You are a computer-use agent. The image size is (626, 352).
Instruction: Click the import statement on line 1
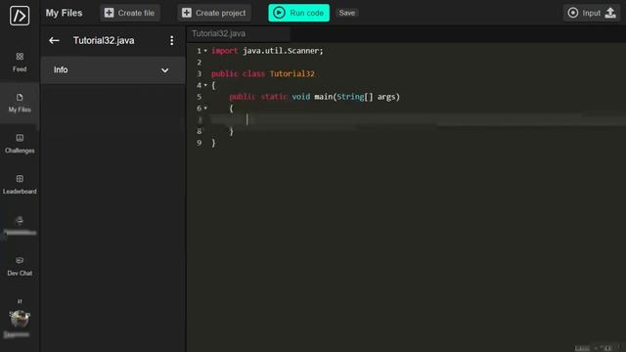pyautogui.click(x=267, y=51)
